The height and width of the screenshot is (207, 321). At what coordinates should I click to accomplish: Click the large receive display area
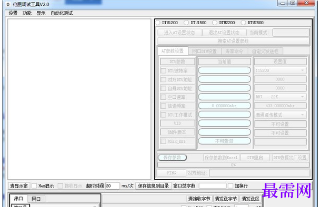click(x=79, y=99)
